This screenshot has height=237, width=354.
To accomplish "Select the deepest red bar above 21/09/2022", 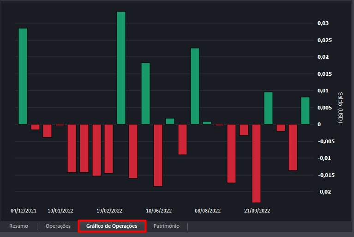I will (256, 163).
